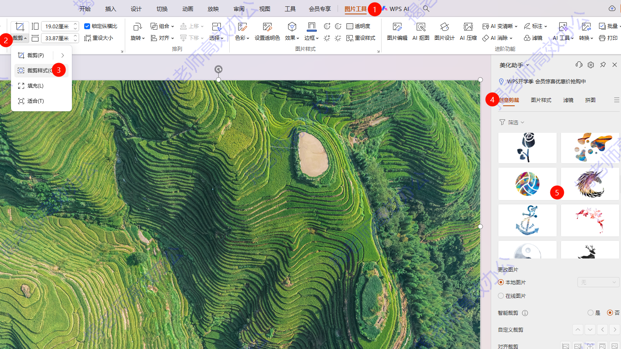Click the 打印 icon
This screenshot has height=349, width=621.
click(x=608, y=38)
